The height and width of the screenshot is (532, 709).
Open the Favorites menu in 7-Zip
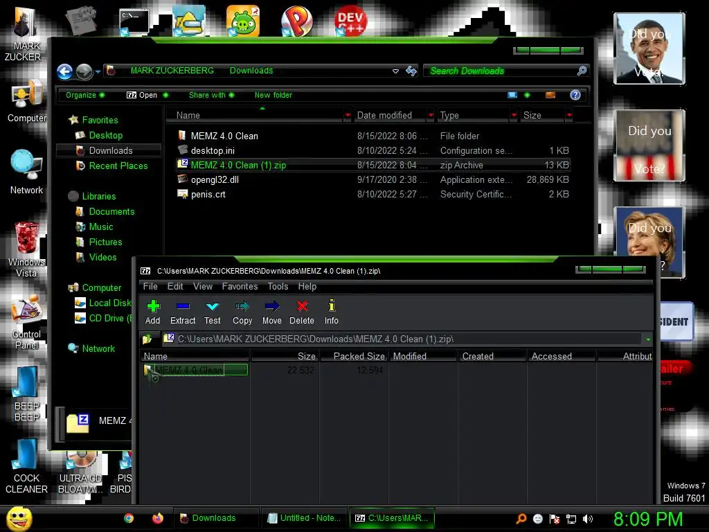[x=240, y=286]
